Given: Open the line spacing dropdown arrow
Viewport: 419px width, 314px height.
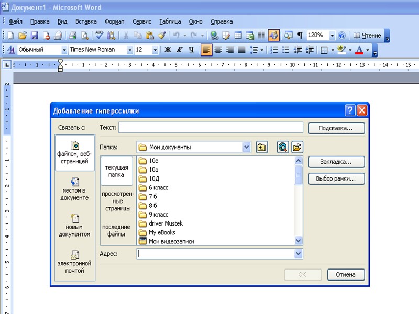Looking at the screenshot, I should pos(262,50).
